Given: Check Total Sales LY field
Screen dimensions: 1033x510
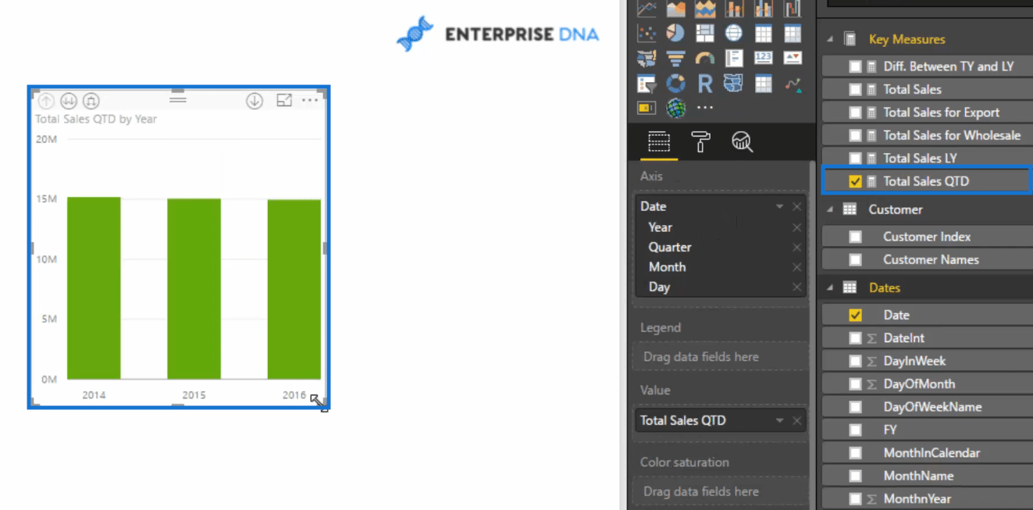Looking at the screenshot, I should 855,159.
